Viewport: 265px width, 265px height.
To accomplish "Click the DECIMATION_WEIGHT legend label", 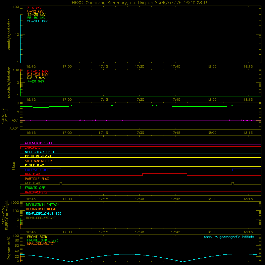I will [x=42, y=209].
